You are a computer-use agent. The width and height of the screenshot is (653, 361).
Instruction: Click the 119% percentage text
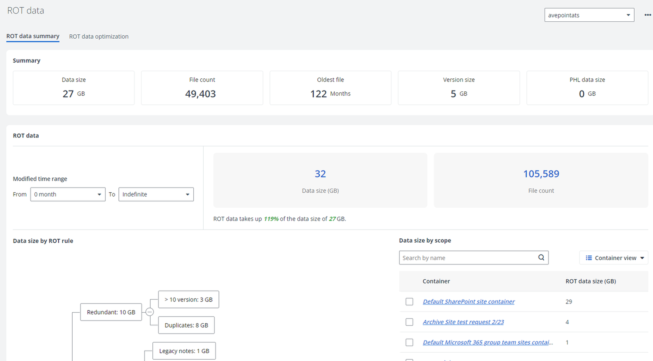271,219
